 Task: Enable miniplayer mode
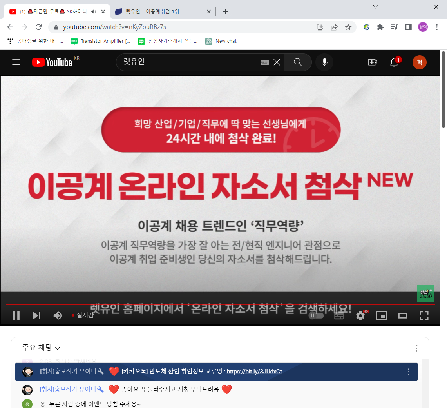382,315
